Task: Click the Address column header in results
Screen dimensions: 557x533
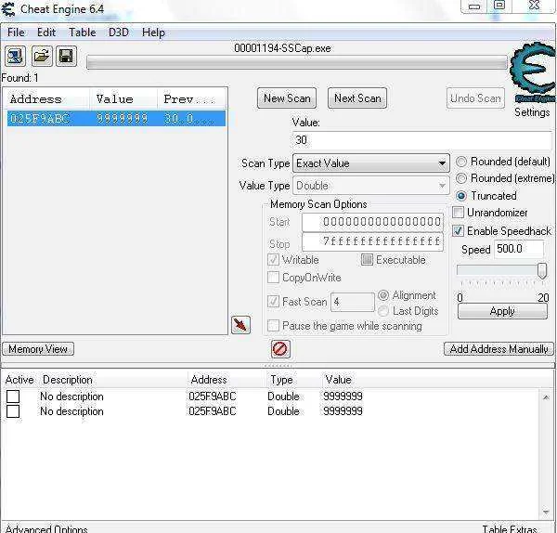Action: 47,99
